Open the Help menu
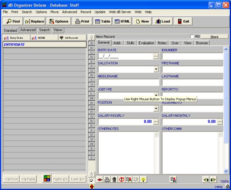This screenshot has height=190, width=231. [148, 12]
